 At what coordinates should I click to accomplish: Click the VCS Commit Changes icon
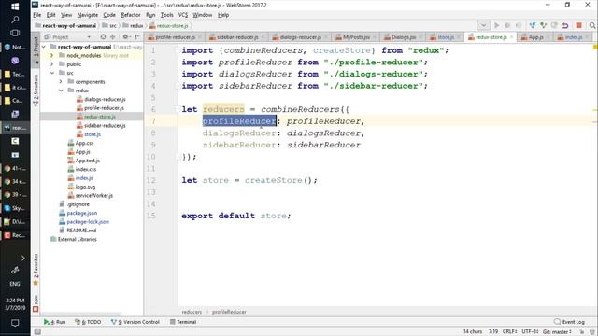pos(543,25)
